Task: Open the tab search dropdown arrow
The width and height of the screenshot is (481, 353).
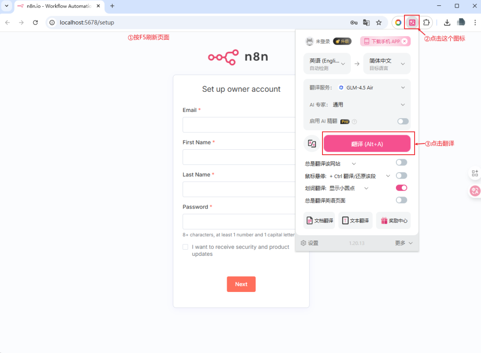Action: point(6,6)
